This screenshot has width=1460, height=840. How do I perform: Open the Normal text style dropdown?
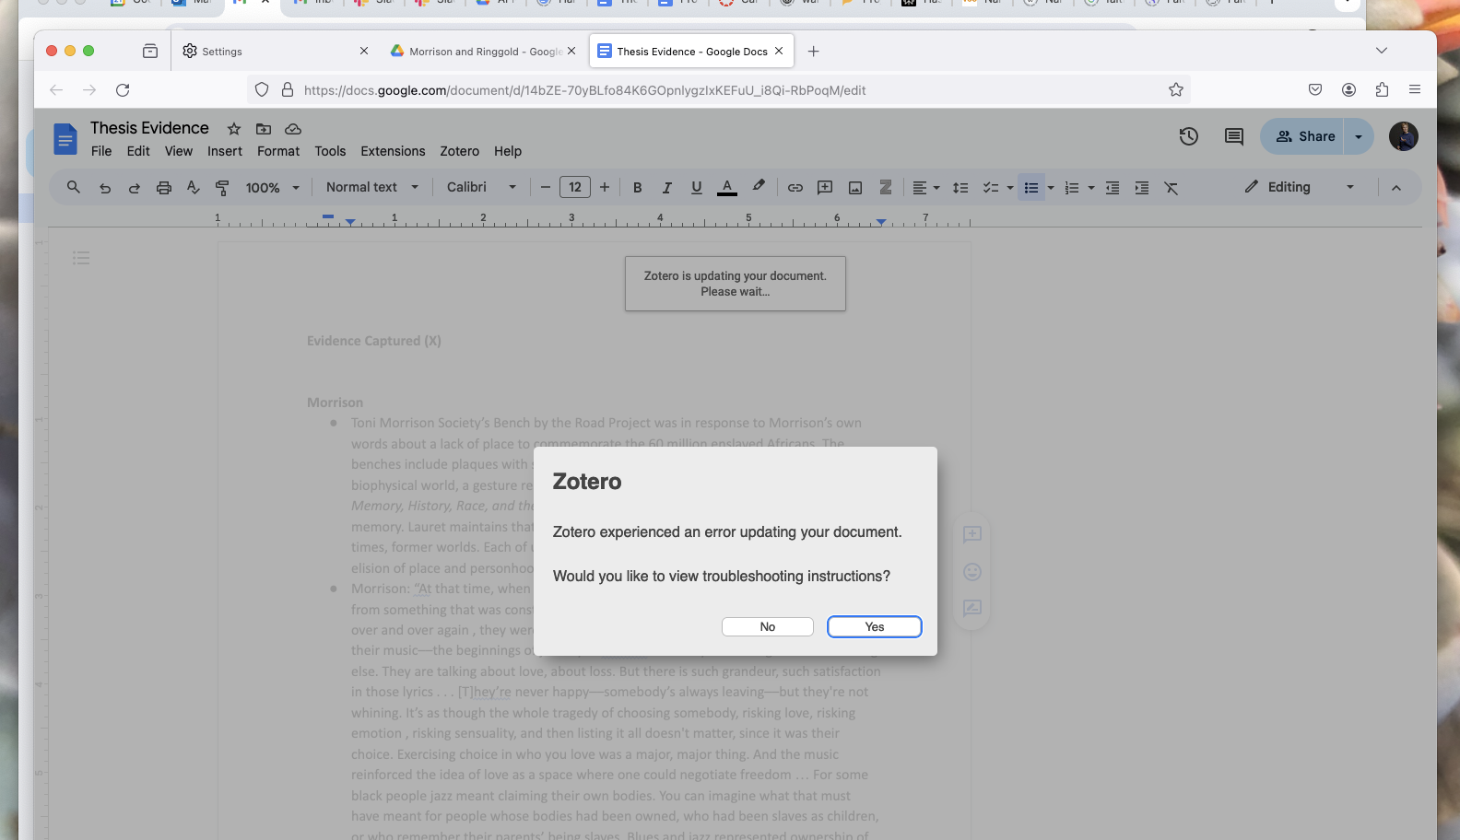(x=372, y=187)
